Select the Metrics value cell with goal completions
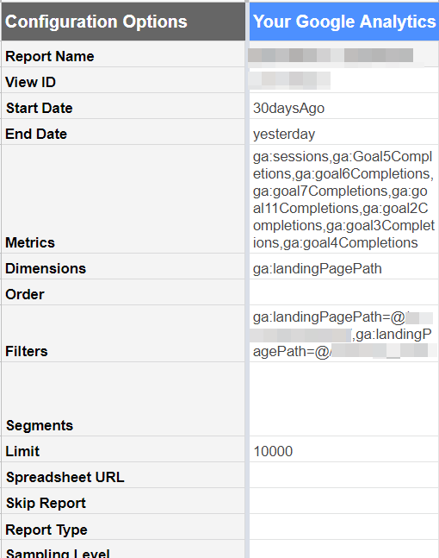Image resolution: width=439 pixels, height=558 pixels. (344, 199)
